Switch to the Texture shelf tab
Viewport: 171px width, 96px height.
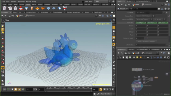tap(34, 5)
